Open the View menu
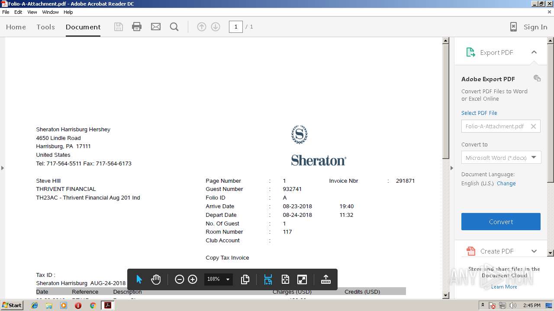 (x=32, y=12)
